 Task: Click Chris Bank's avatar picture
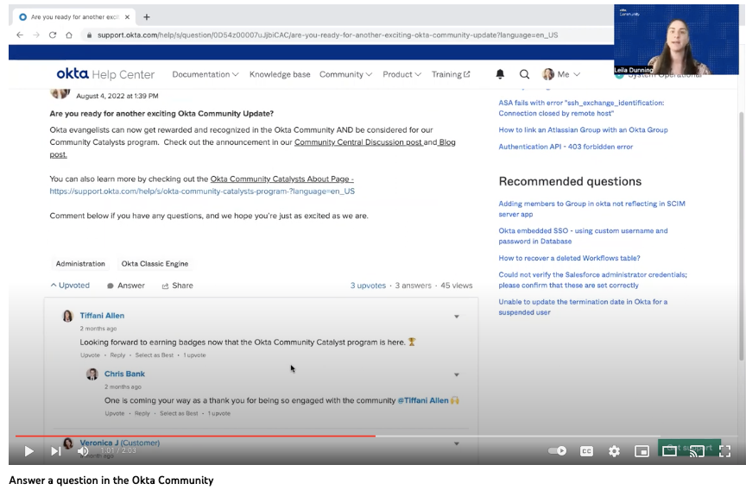(92, 374)
